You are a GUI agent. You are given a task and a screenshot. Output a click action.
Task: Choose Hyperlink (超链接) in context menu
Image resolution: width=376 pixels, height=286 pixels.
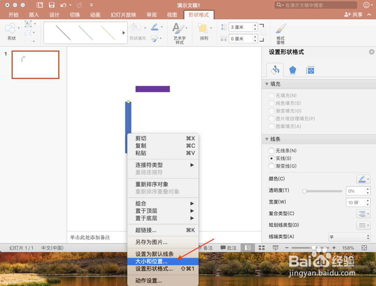coord(163,230)
